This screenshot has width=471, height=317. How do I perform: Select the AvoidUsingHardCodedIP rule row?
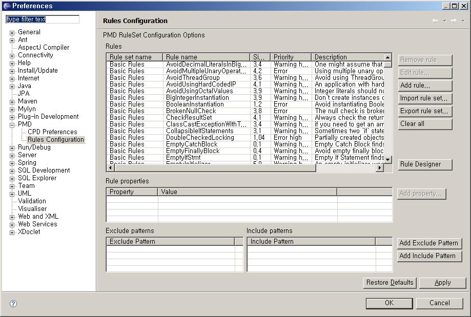click(x=245, y=84)
